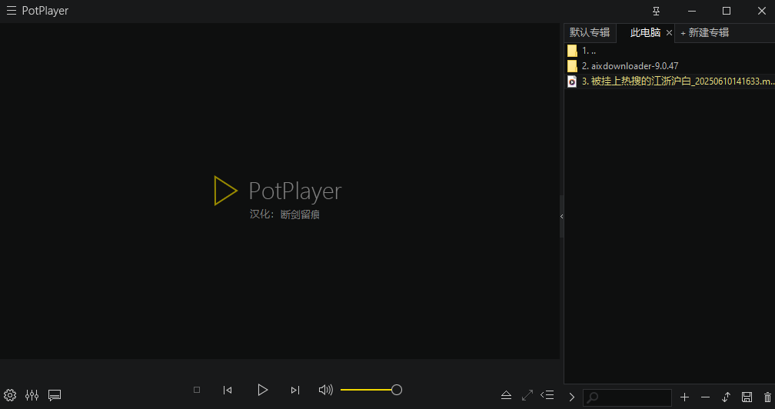
Task: Open file with the eject icon
Action: (x=506, y=395)
